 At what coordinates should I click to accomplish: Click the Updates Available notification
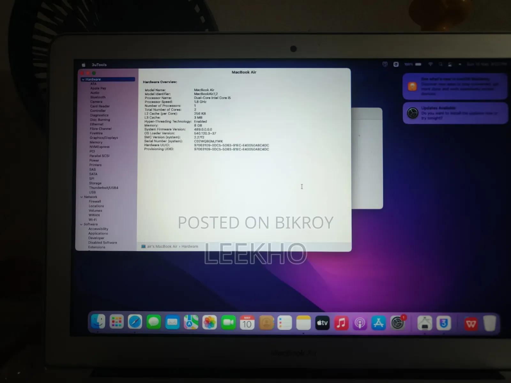[455, 113]
